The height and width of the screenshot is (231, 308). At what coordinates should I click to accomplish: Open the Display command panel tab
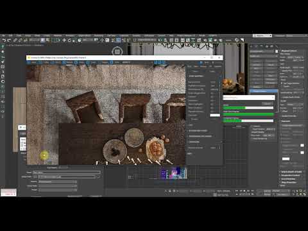(272, 46)
